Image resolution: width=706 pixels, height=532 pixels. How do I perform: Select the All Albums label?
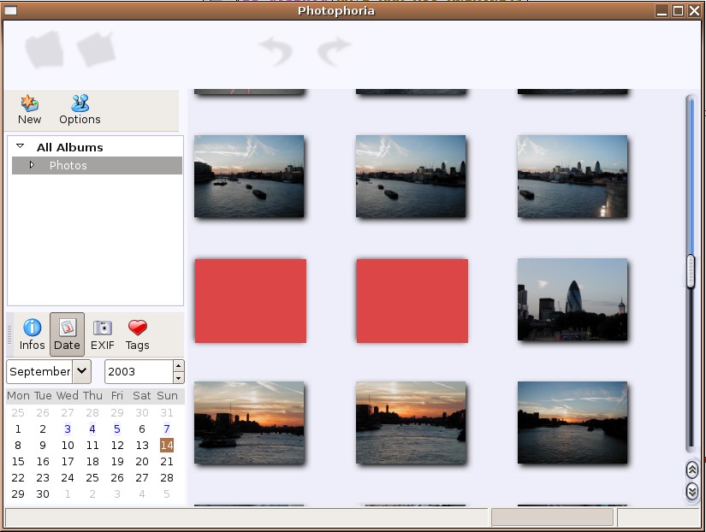tap(70, 147)
